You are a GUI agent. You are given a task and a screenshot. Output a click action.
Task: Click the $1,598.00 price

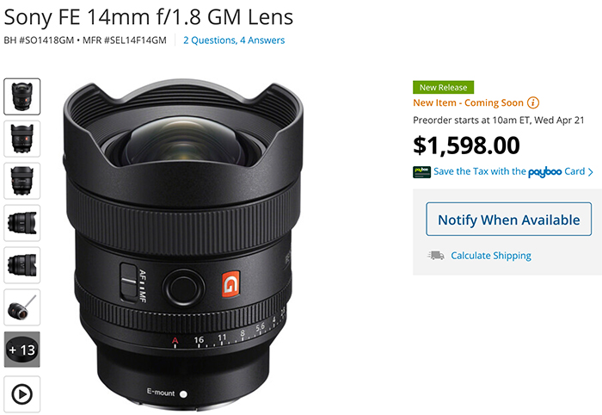coord(466,143)
